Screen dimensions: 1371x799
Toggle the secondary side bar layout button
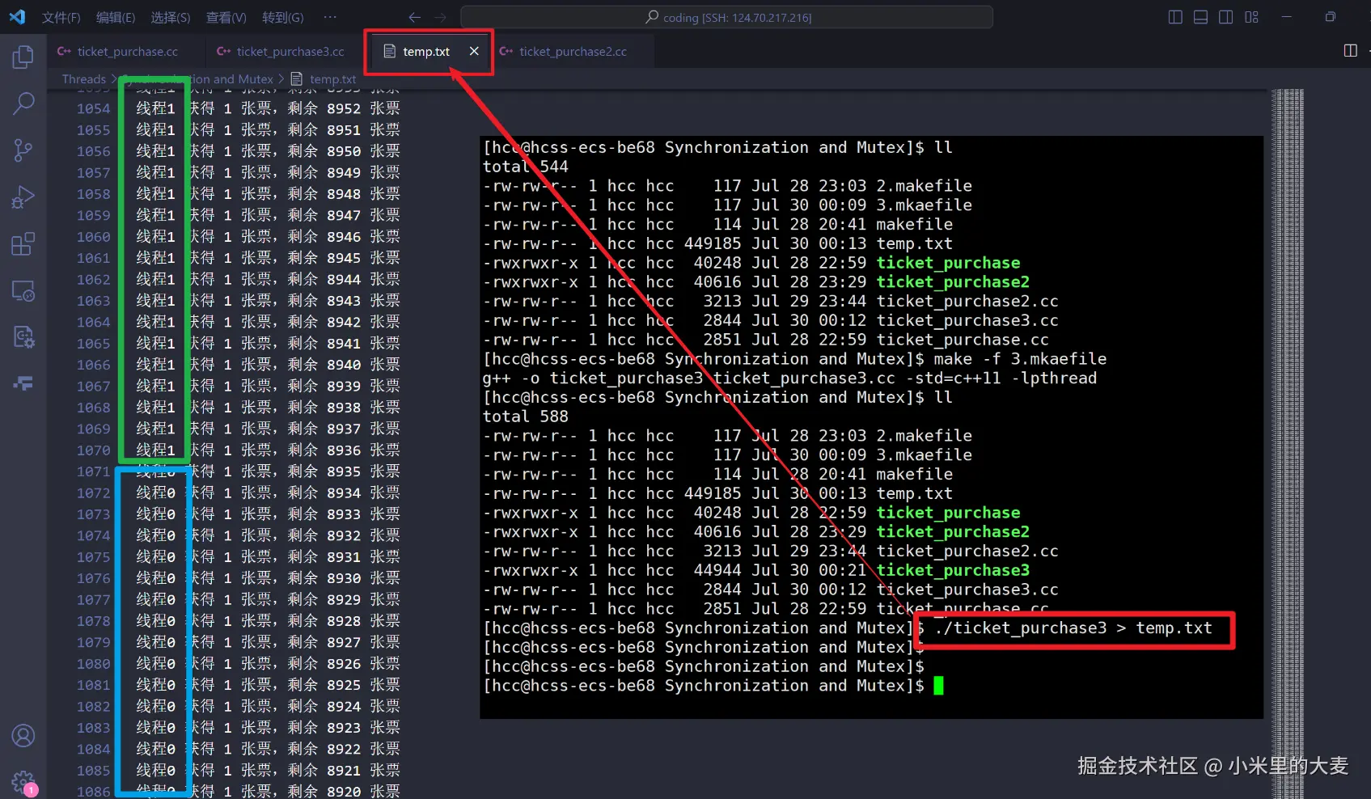click(1226, 17)
